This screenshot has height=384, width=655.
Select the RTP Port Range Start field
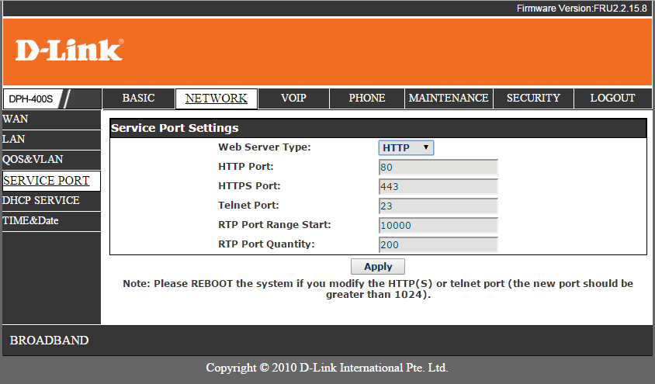(x=438, y=226)
